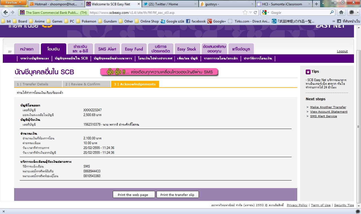Click the magnifier icon in search box
The image size is (361, 214).
pos(332,12)
